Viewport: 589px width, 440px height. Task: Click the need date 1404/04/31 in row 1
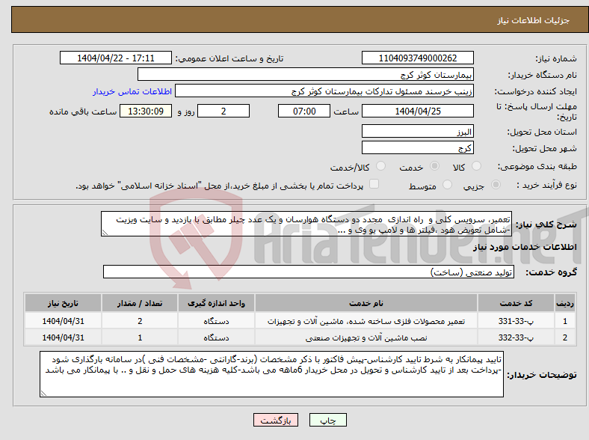63,321
